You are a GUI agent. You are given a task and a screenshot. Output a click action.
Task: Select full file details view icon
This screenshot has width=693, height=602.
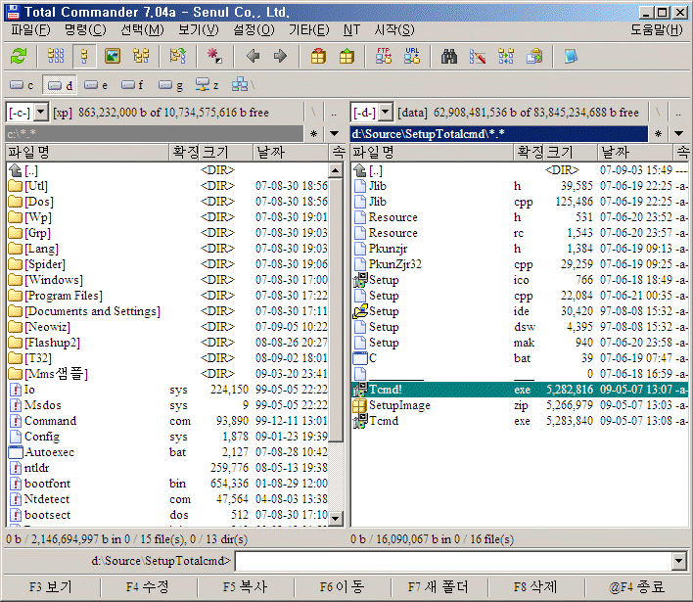84,56
